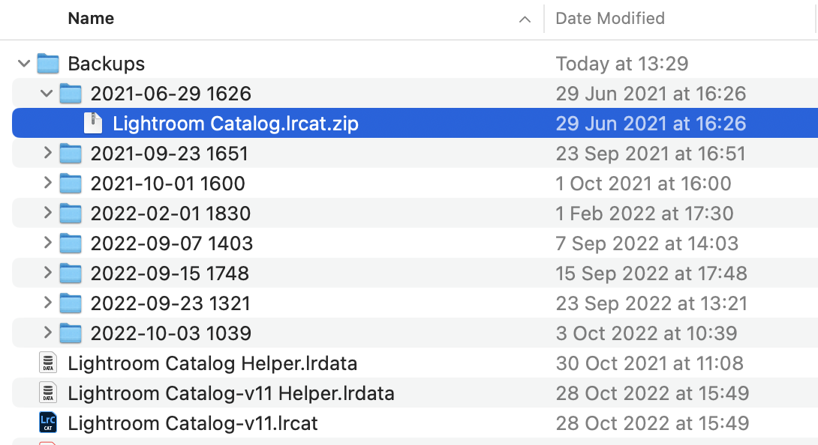Click the zip icon for Lightroom Catalog.lrcat.zip

[93, 124]
